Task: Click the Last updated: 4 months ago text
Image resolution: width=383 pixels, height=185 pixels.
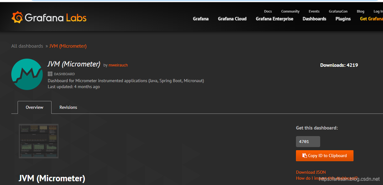Action: click(74, 87)
